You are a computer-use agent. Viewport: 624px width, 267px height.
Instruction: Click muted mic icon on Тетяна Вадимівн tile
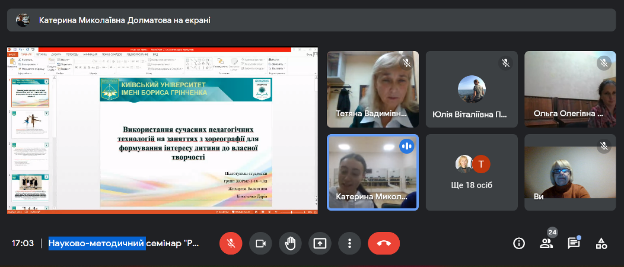pyautogui.click(x=406, y=63)
